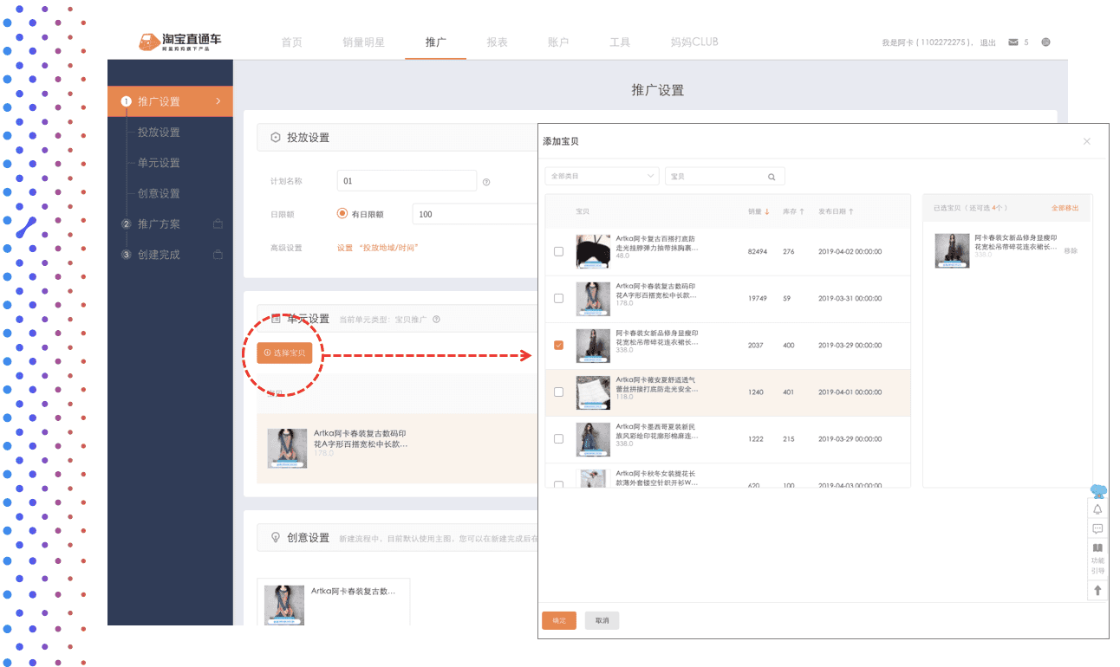Click the daily limit field showing 100

click(x=475, y=214)
